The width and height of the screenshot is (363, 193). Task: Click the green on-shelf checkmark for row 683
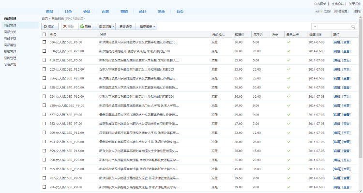pos(288,123)
